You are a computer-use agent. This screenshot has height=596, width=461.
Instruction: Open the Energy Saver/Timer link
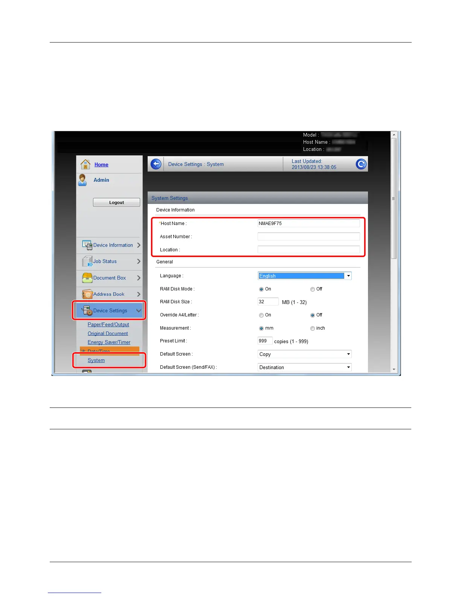[109, 342]
